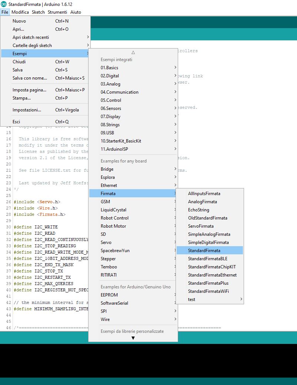297x385 pixels.
Task: Choose Chiudi from File menu
Action: click(x=45, y=61)
